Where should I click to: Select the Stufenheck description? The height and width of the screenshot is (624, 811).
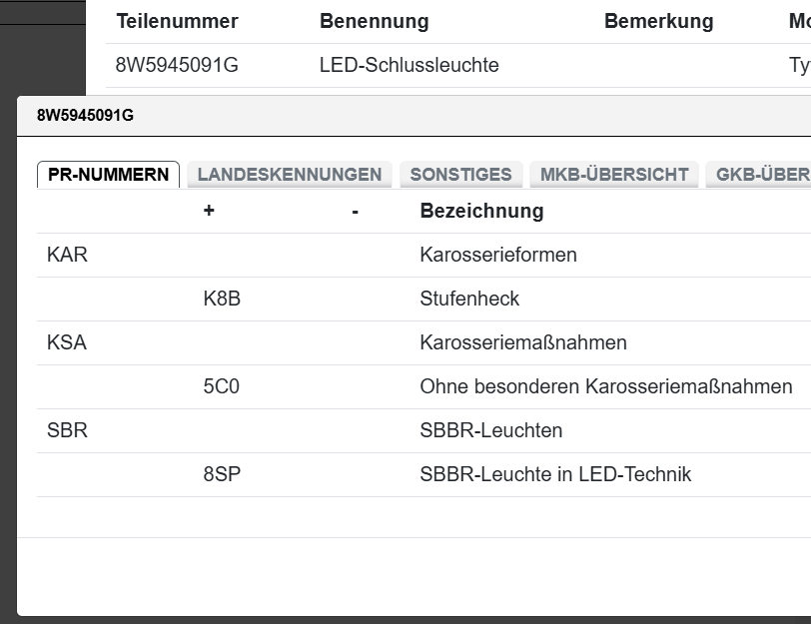469,299
